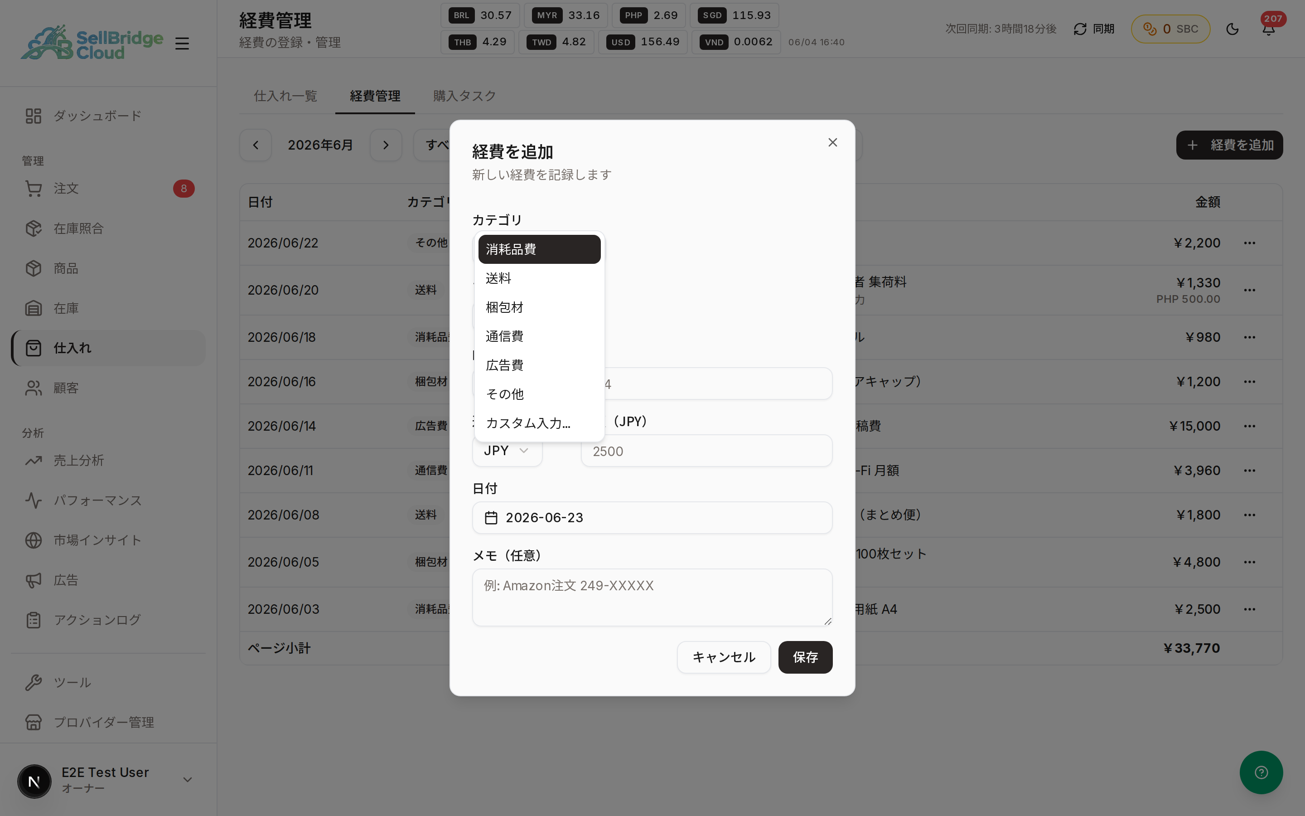
Task: Choose 送料 in the category list
Action: pyautogui.click(x=539, y=278)
